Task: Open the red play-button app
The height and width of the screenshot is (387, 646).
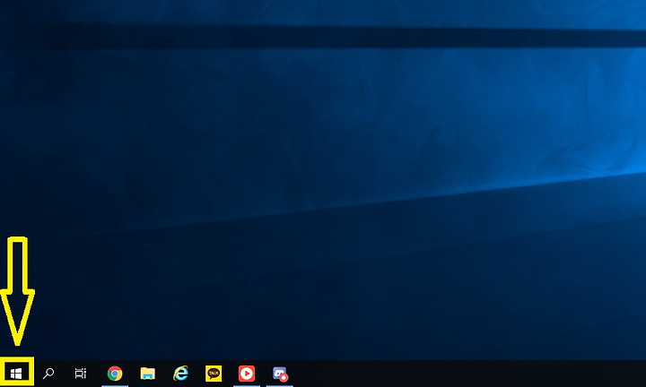Action: click(x=247, y=374)
